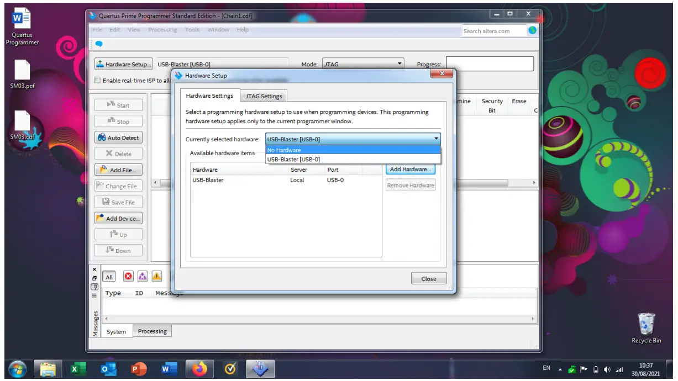
Task: Move device Up button
Action: (118, 234)
